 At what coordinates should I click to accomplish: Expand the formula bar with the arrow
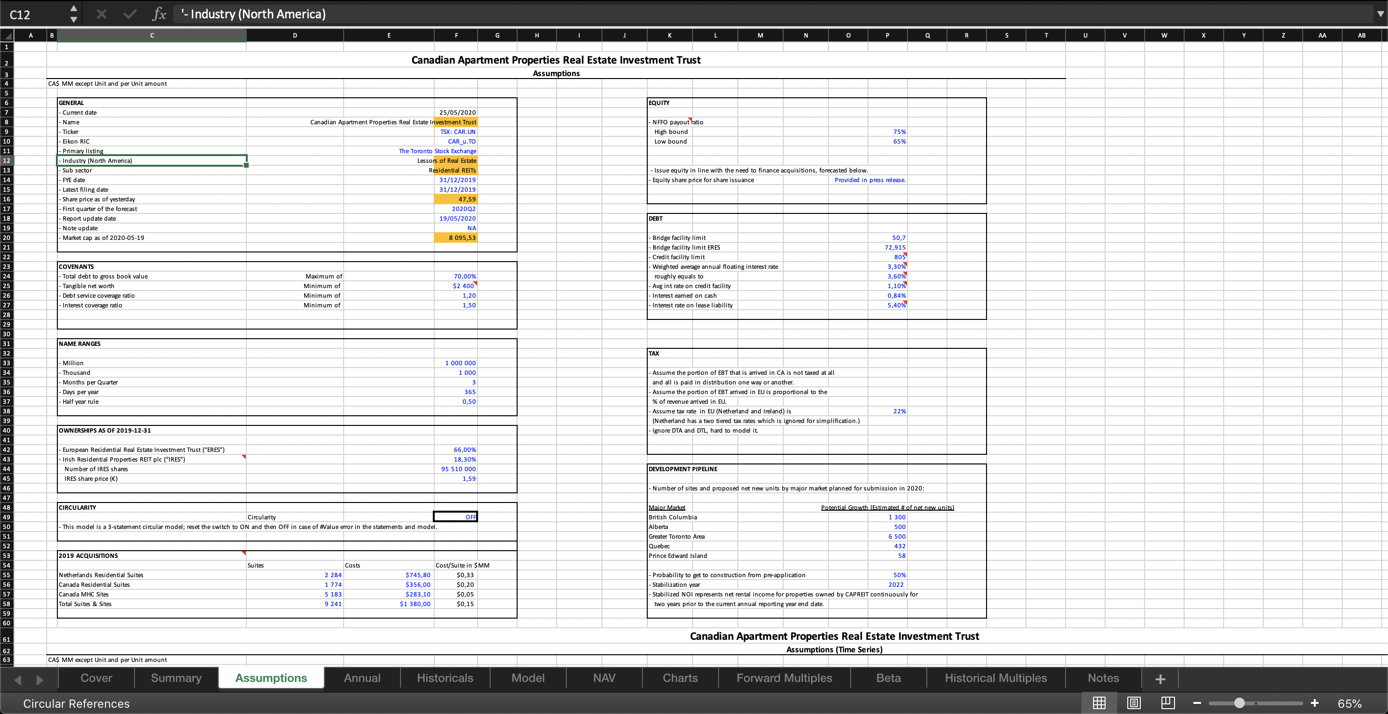[x=1380, y=14]
